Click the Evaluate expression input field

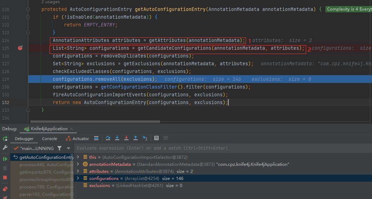pyautogui.click(x=223, y=148)
